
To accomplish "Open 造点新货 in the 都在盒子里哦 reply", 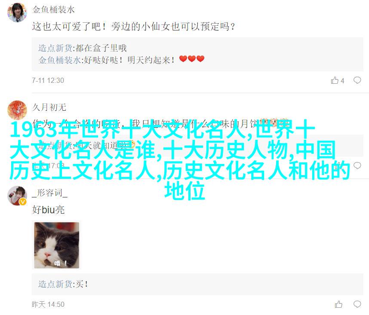I will point(55,48).
